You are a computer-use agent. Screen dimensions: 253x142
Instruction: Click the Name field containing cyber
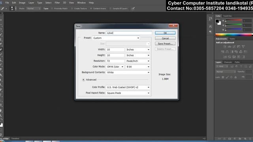point(129,33)
